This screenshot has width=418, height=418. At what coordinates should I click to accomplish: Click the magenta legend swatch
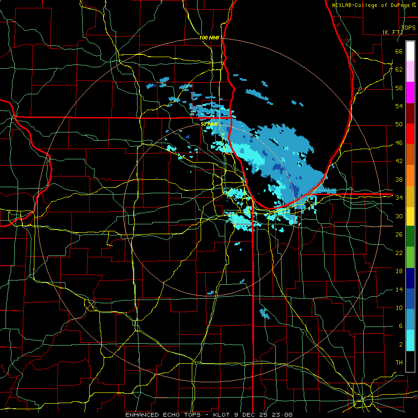pyautogui.click(x=410, y=92)
